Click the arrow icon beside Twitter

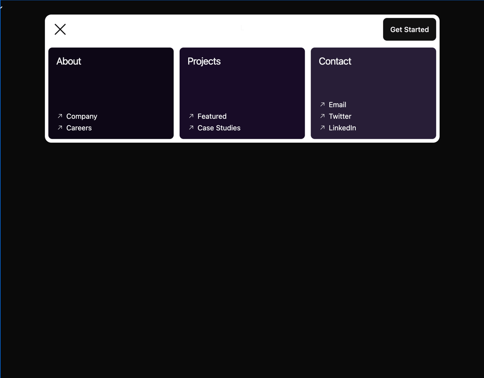(322, 116)
